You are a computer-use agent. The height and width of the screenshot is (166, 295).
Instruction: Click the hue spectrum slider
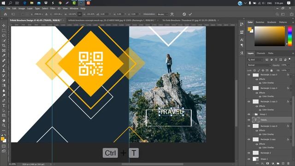click(290, 36)
